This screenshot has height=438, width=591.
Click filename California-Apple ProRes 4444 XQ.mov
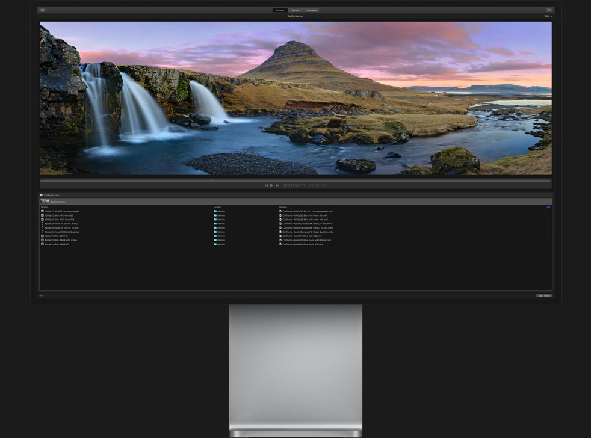pyautogui.click(x=303, y=244)
